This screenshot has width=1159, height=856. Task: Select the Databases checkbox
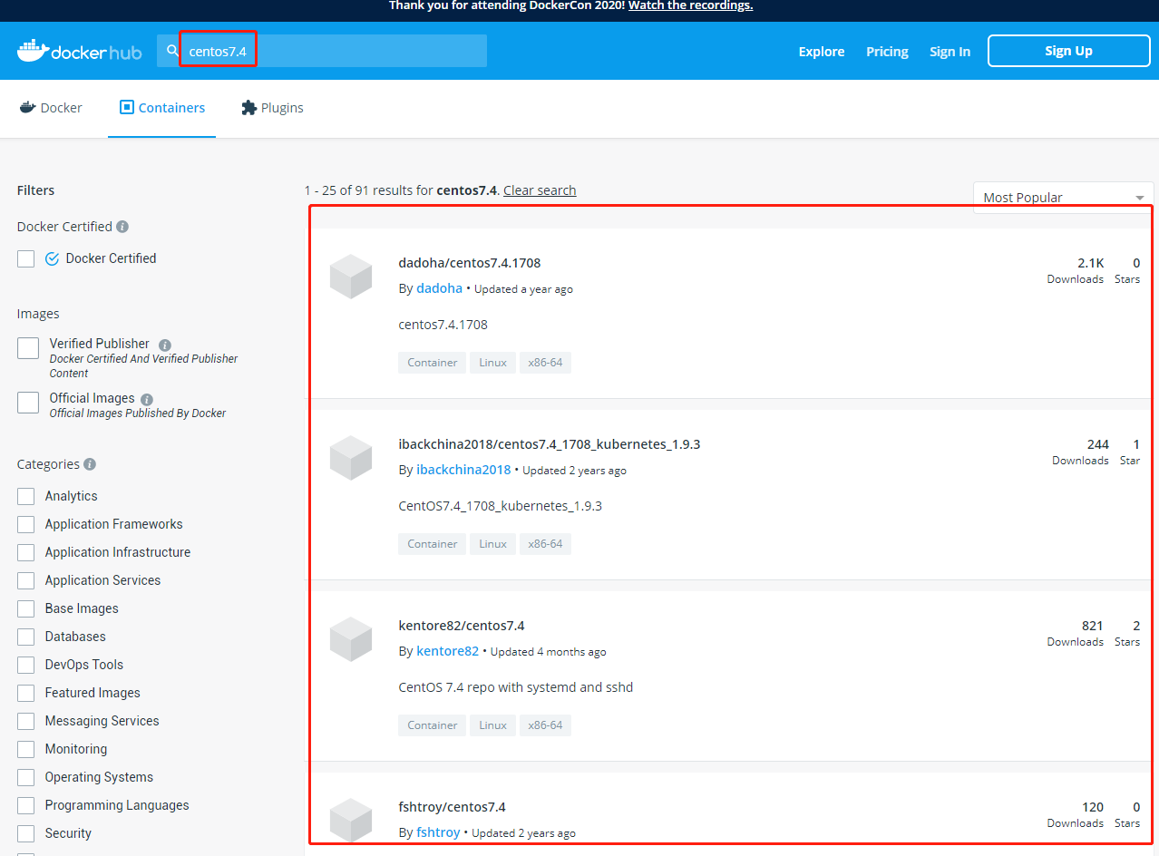(x=26, y=637)
